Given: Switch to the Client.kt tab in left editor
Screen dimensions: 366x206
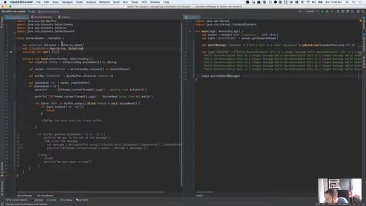Looking at the screenshot, I should pyautogui.click(x=65, y=17).
